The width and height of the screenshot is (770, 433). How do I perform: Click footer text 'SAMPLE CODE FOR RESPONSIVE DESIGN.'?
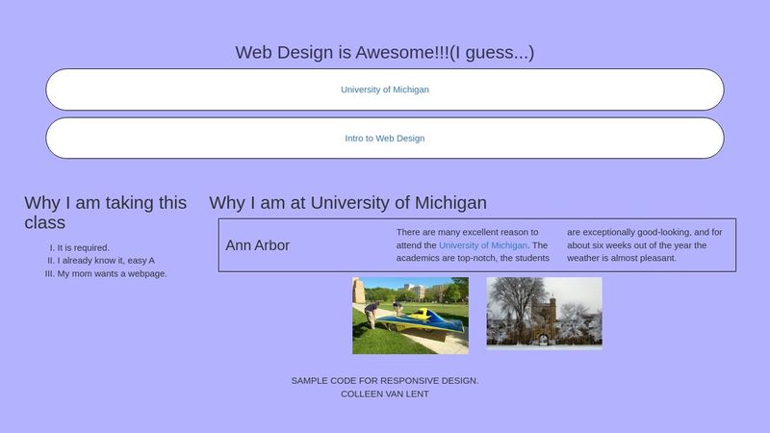(384, 380)
